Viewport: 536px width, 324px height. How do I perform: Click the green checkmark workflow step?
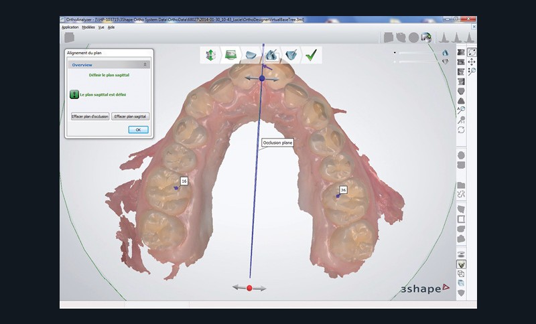pyautogui.click(x=310, y=55)
